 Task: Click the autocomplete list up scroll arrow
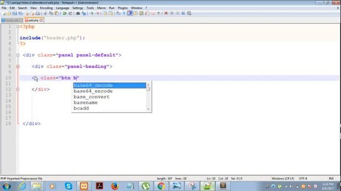[148, 85]
